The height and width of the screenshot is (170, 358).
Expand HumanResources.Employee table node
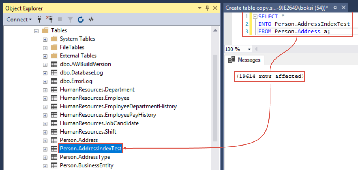tap(45, 98)
